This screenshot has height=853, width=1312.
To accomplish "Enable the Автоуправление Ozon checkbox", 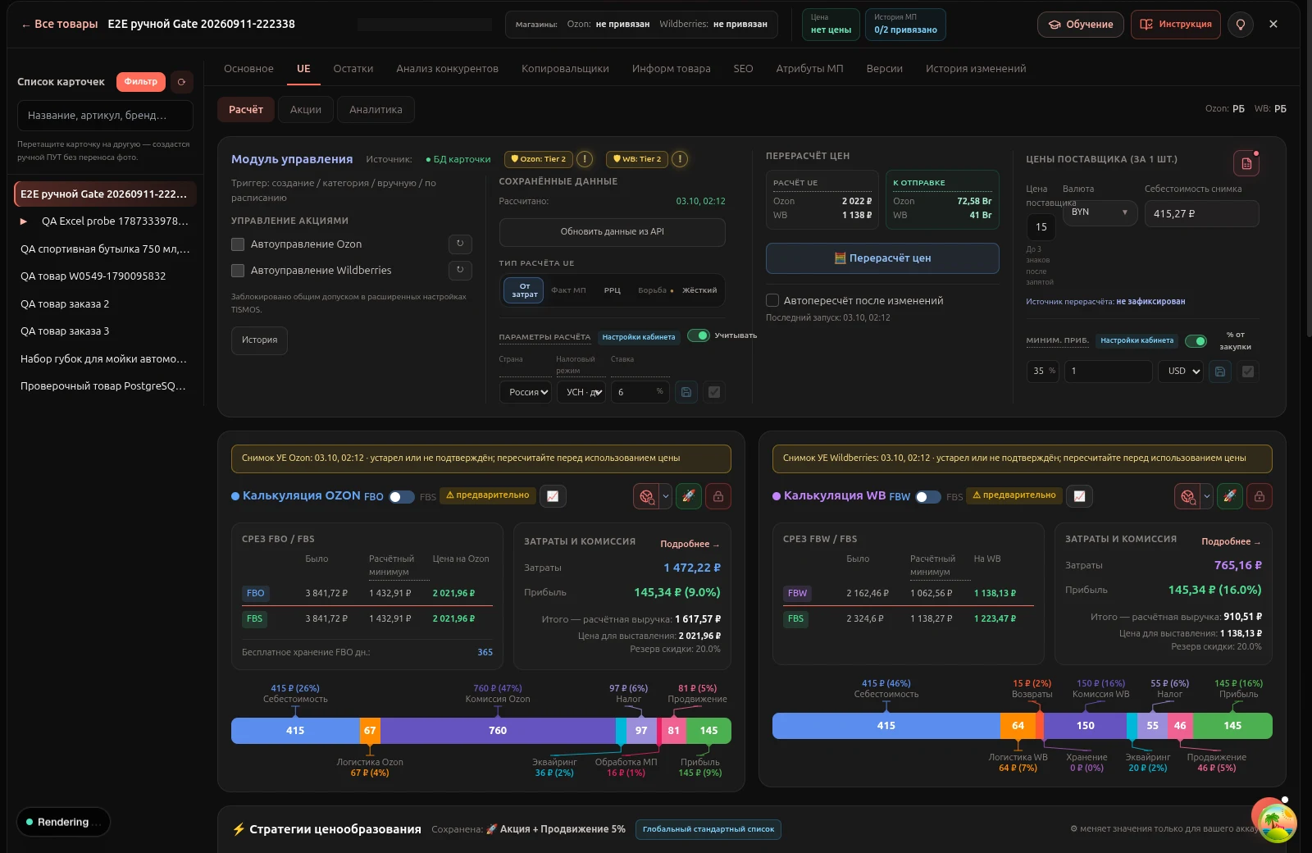I will coord(238,244).
